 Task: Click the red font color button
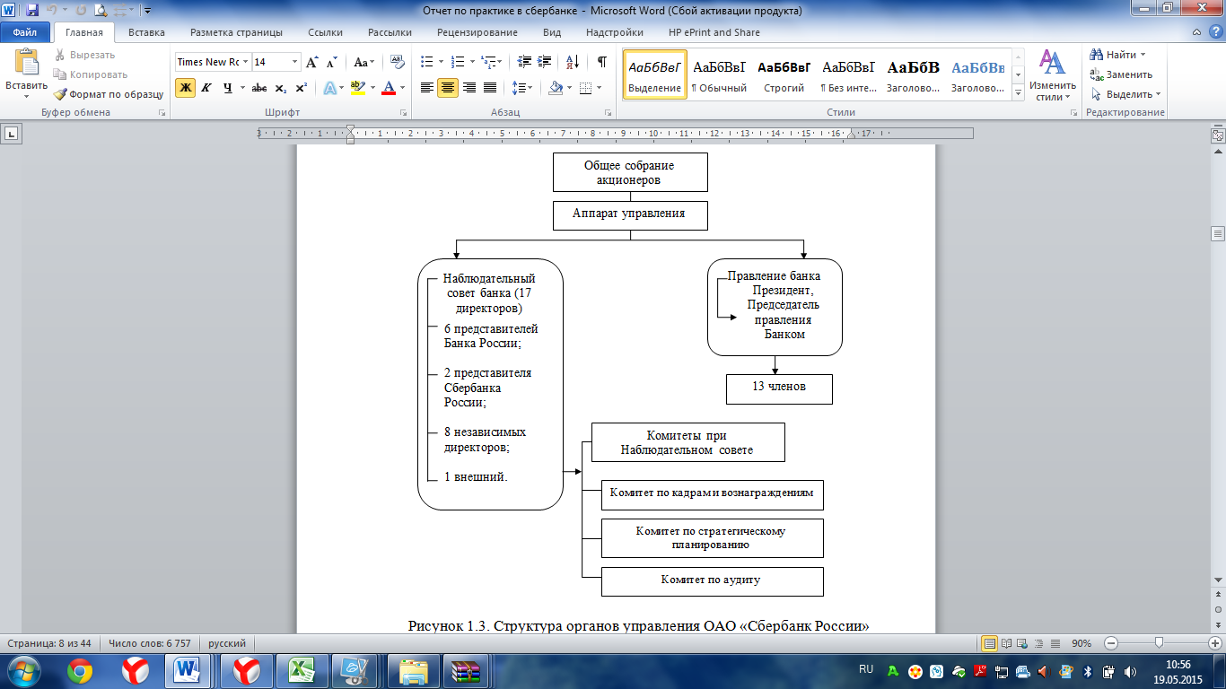(x=389, y=88)
